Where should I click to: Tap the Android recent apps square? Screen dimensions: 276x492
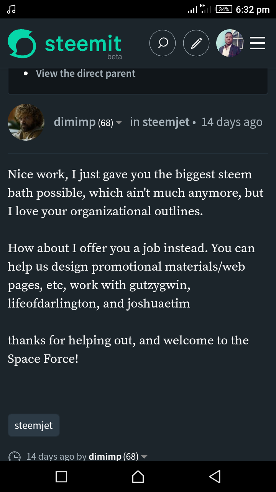tap(61, 477)
